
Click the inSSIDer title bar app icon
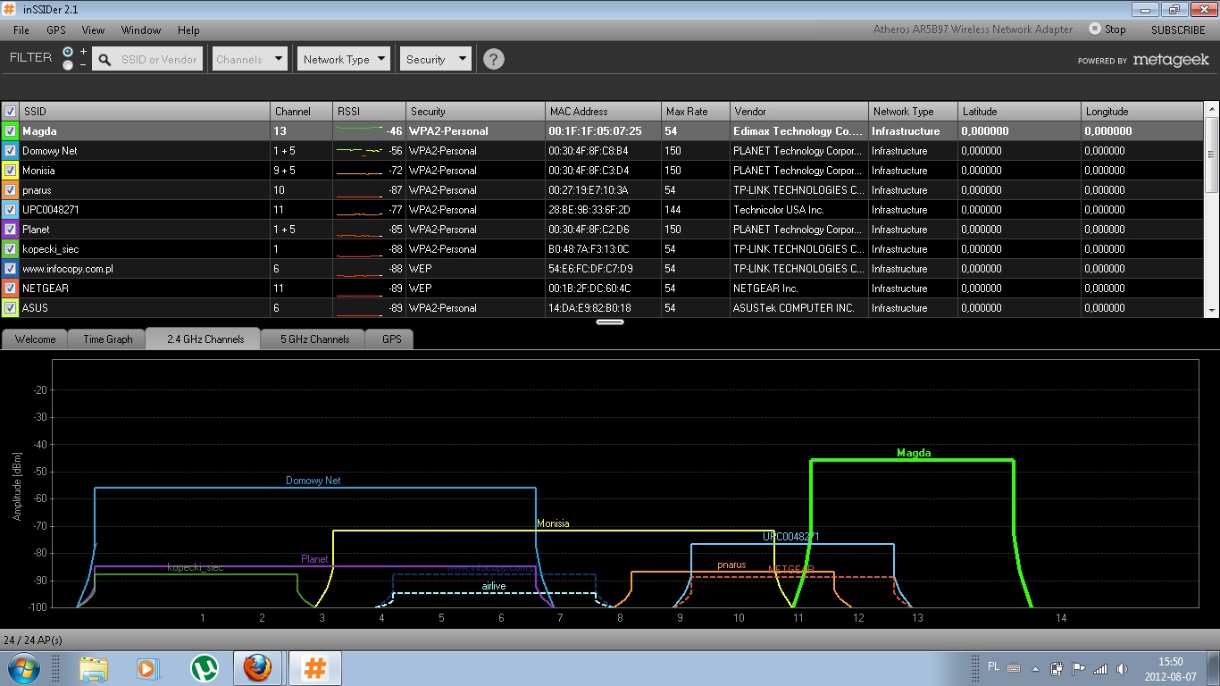[x=10, y=10]
